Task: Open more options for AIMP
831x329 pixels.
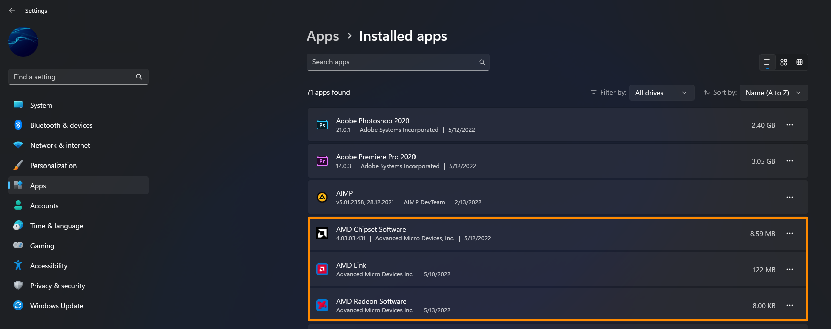Action: (x=790, y=197)
